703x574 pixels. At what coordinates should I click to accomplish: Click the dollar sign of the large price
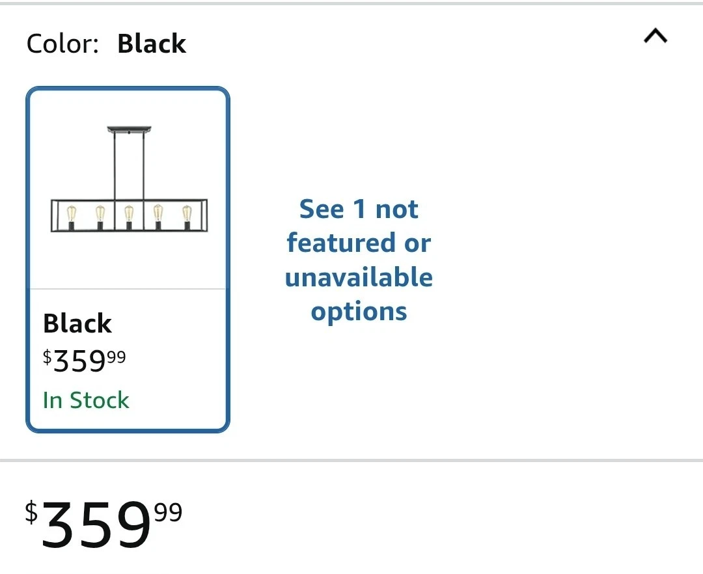[x=31, y=512]
